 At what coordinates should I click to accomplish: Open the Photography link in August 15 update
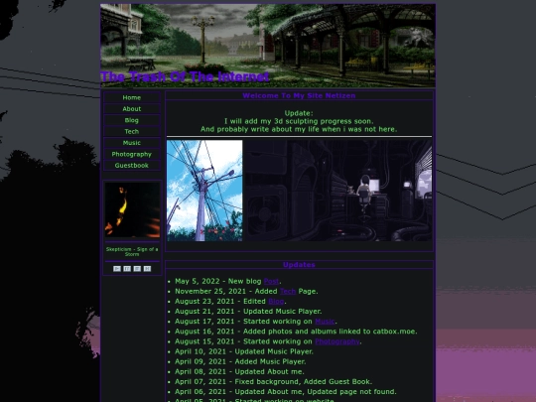[337, 341]
